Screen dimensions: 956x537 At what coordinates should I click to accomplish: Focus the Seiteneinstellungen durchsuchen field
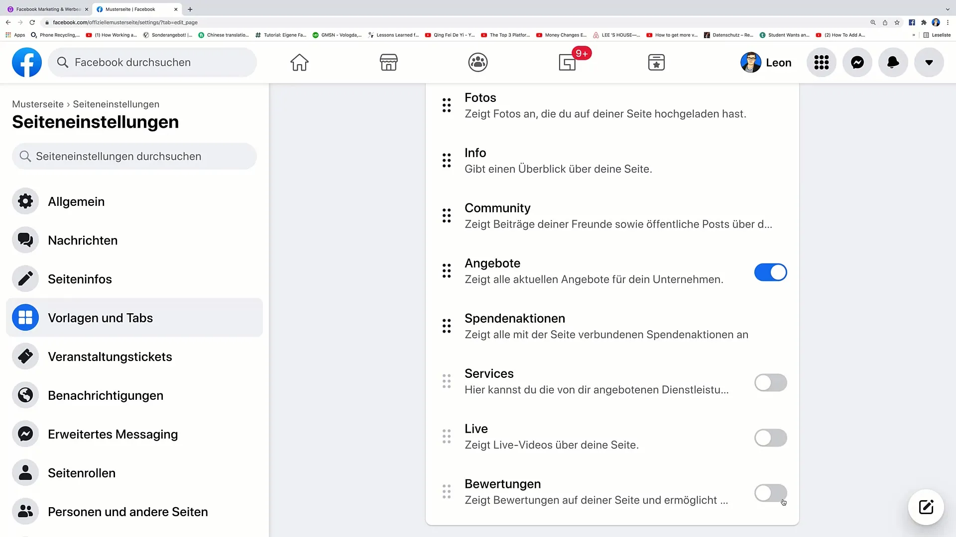pos(134,156)
